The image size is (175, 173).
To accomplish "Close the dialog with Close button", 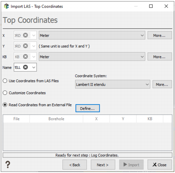I will coord(160,165).
